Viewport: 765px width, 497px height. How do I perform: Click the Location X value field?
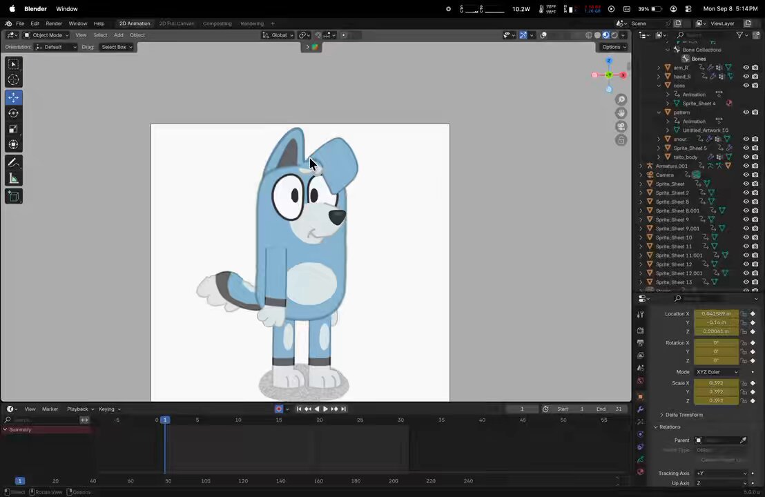[x=716, y=313]
